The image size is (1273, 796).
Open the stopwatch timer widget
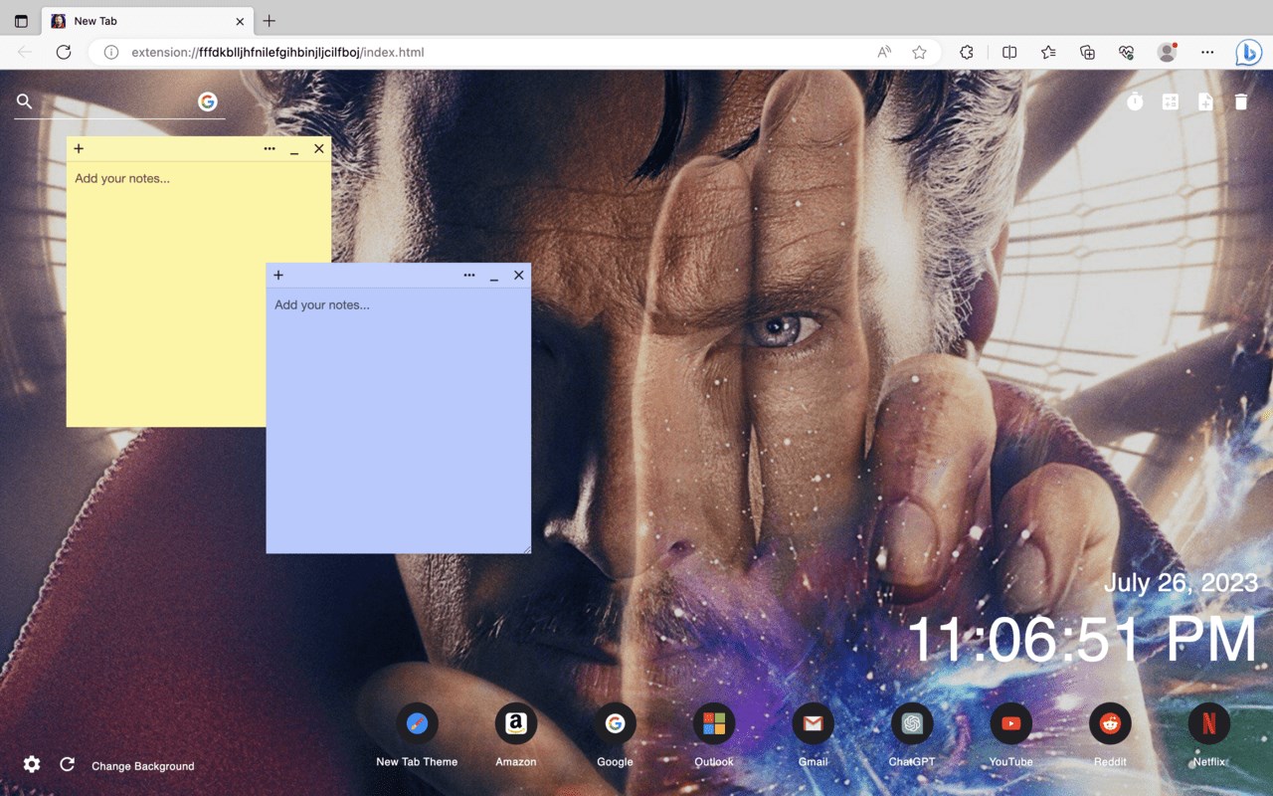(x=1136, y=101)
